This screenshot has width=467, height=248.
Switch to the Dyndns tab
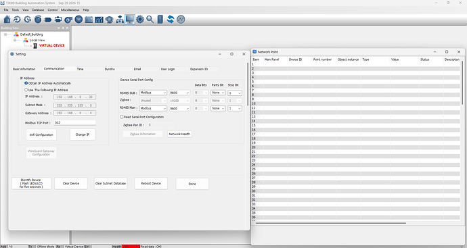tap(110, 69)
